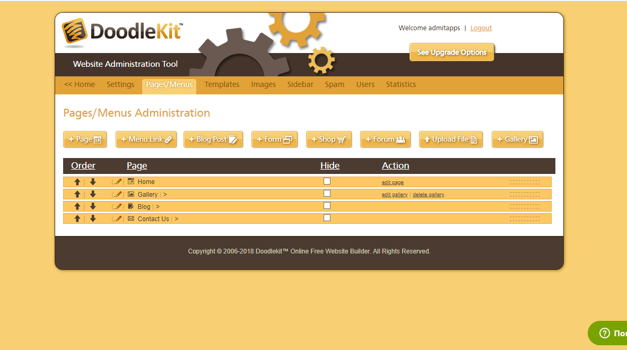Image resolution: width=627 pixels, height=350 pixels.
Task: Move the Blog row down
Action: [x=93, y=207]
